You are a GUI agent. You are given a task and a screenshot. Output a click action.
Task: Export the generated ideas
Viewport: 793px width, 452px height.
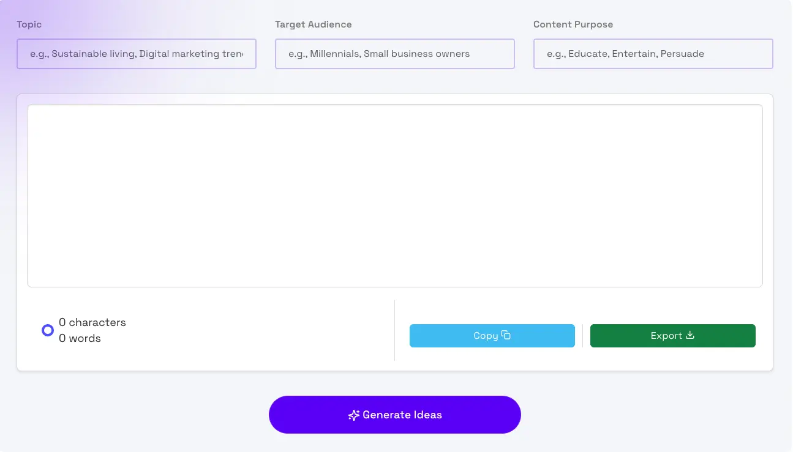673,336
